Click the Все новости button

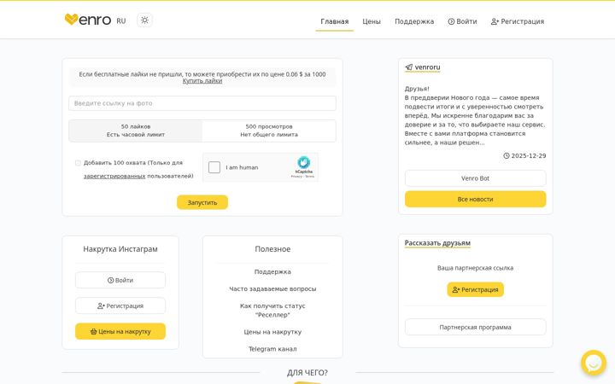[476, 199]
